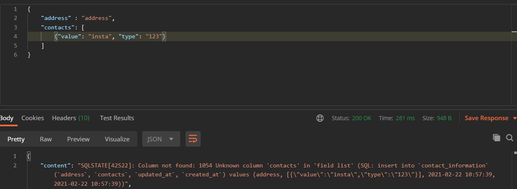This screenshot has width=517, height=189.
Task: Click line number 2 in response viewer
Action: point(16,165)
